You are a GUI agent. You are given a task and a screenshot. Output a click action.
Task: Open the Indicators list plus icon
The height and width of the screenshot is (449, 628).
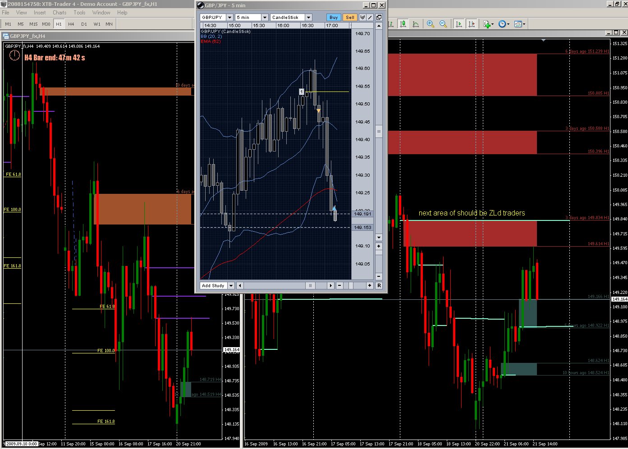click(x=488, y=24)
